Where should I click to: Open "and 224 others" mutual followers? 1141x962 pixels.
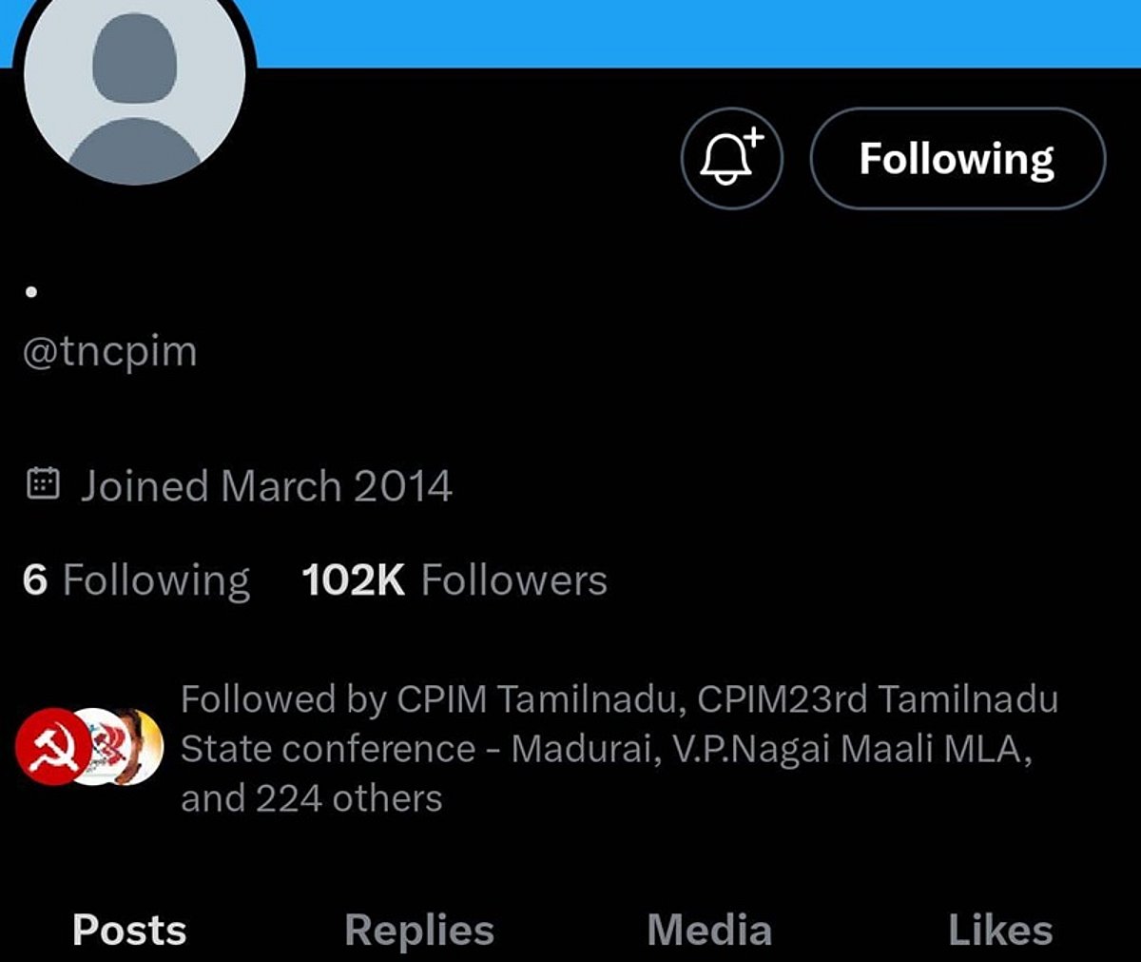pyautogui.click(x=312, y=798)
